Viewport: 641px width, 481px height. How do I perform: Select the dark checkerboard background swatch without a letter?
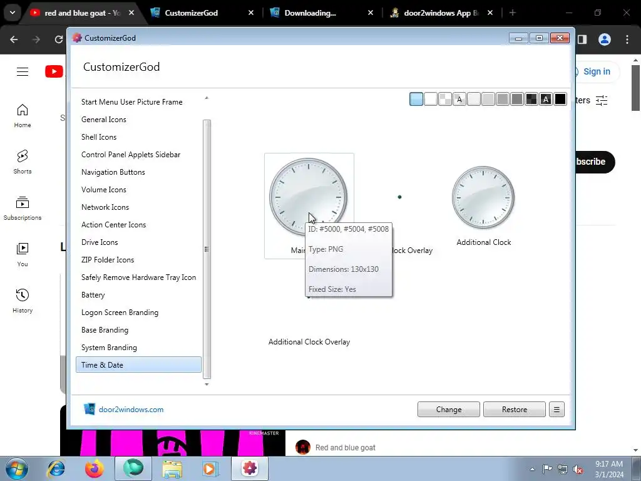(x=531, y=99)
